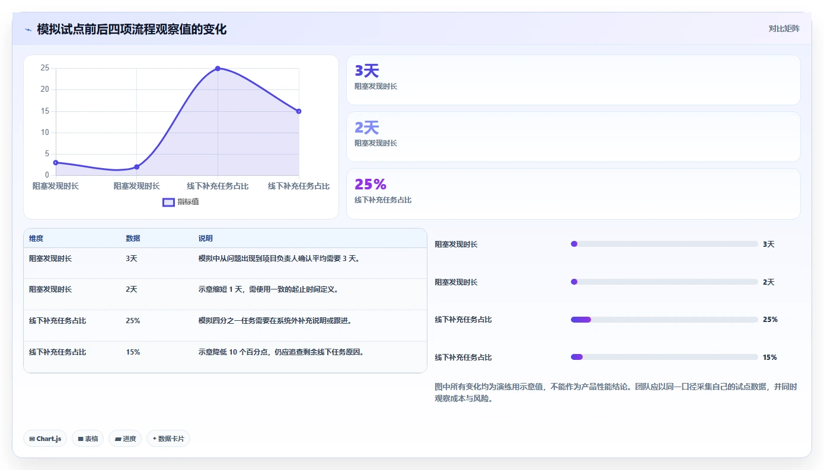This screenshot has width=824, height=470.
Task: Click the 25% value at the progress bar's end
Action: [770, 320]
